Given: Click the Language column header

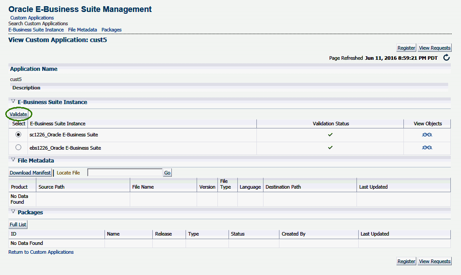Looking at the screenshot, I should pos(250,187).
